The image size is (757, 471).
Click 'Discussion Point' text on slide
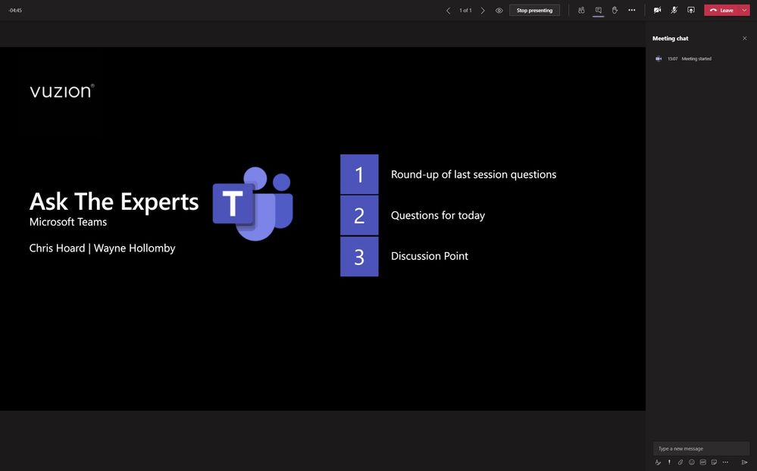pos(429,256)
